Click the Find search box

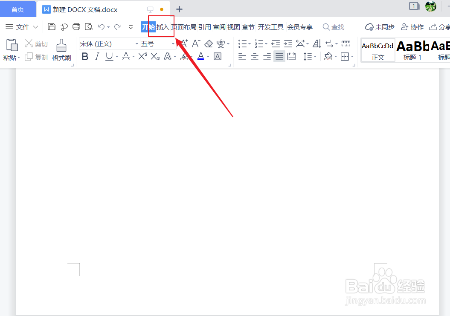tap(334, 27)
